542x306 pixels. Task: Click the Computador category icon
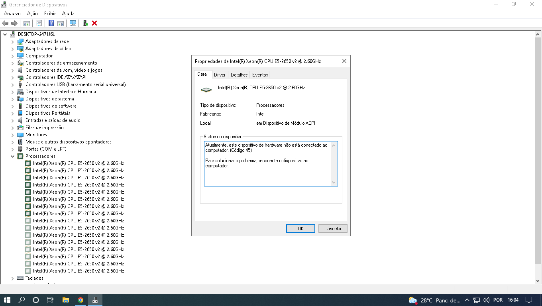click(x=20, y=56)
